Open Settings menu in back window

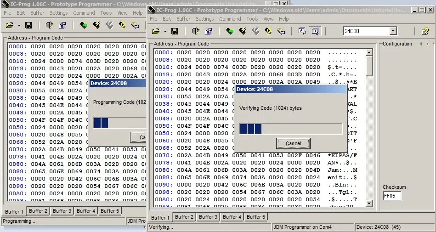pos(59,13)
